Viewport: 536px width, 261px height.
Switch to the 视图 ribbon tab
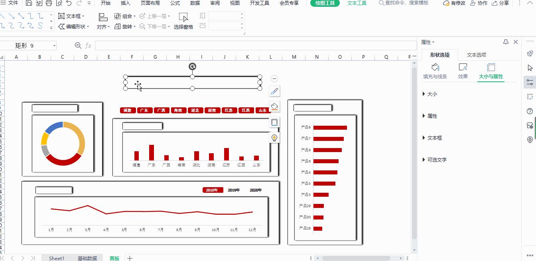[x=235, y=3]
